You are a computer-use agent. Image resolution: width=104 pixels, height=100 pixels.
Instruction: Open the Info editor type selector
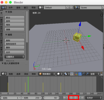coord(4,7)
